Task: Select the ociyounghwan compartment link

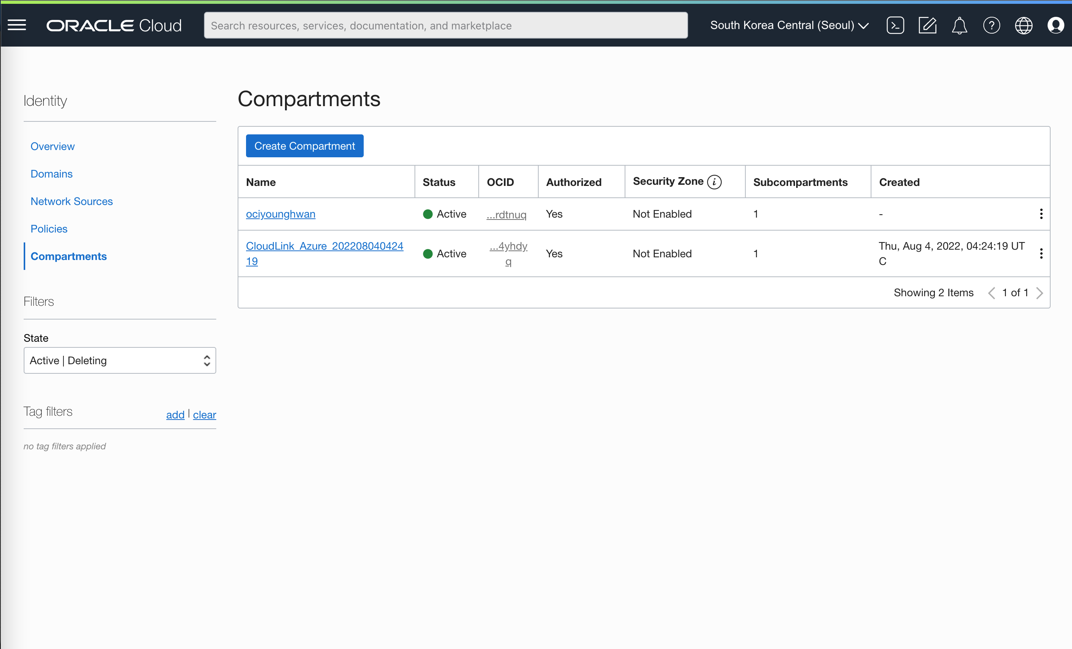Action: [x=280, y=213]
